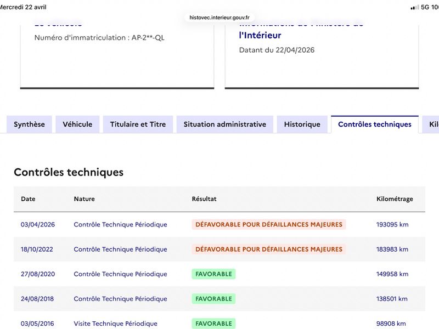Click the DÉFAVORABLE badge for 18/10/2022

tap(269, 249)
